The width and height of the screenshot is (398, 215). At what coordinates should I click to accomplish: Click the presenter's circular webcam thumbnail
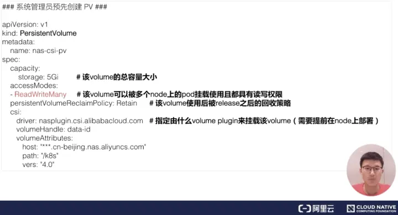point(371,170)
